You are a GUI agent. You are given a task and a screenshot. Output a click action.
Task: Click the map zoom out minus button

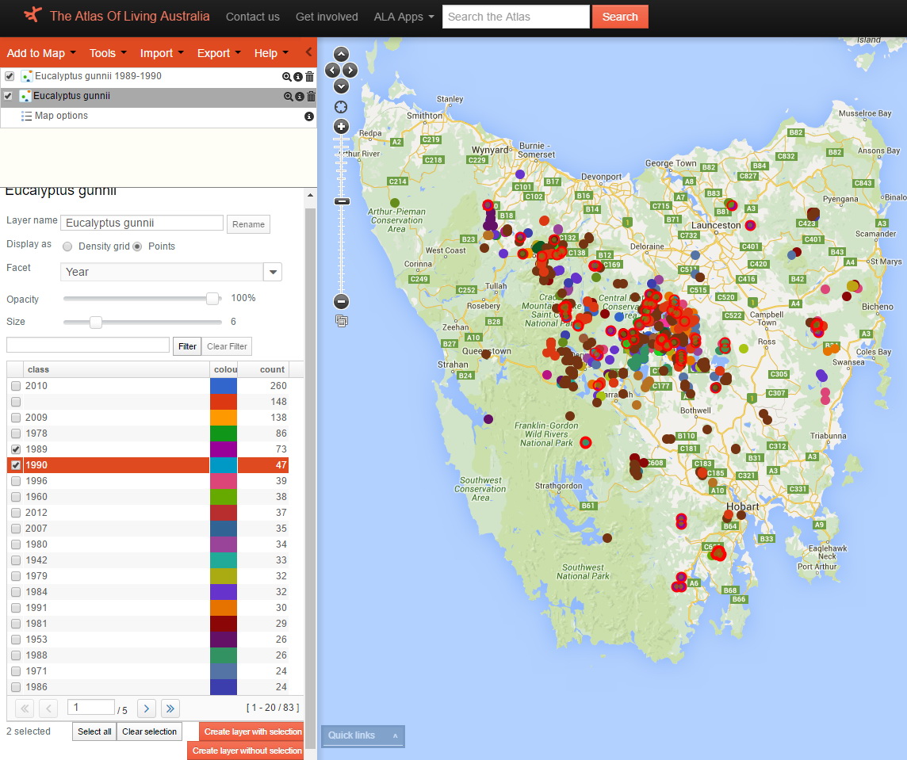(x=342, y=301)
